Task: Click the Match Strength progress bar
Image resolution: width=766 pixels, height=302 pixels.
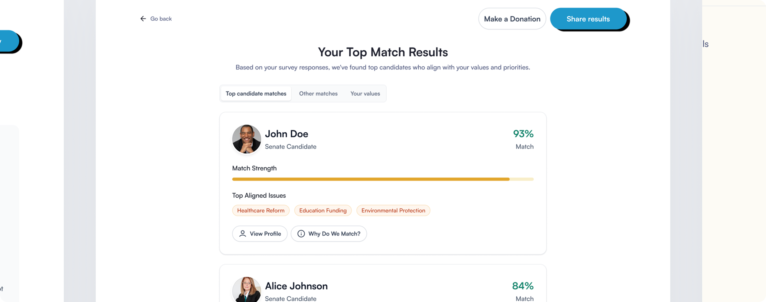Action: tap(383, 179)
